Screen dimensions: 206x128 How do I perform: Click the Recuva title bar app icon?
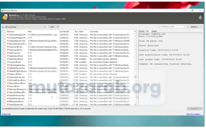pos(2,11)
